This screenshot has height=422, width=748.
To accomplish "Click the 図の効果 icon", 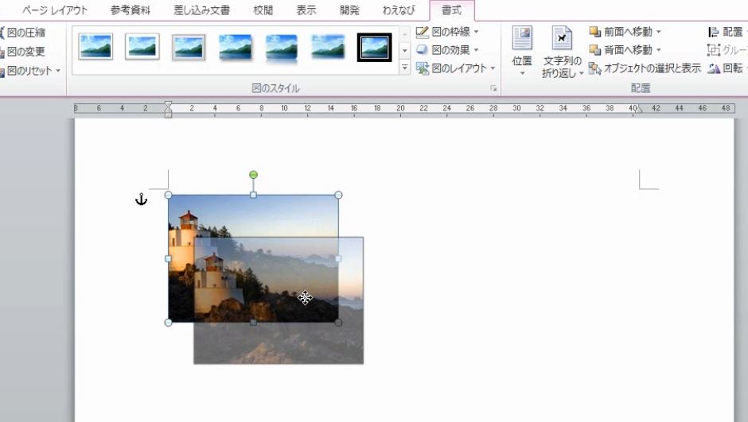I will (x=422, y=49).
